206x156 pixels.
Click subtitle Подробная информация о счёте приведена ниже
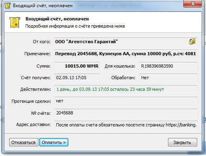pyautogui.click(x=75, y=26)
